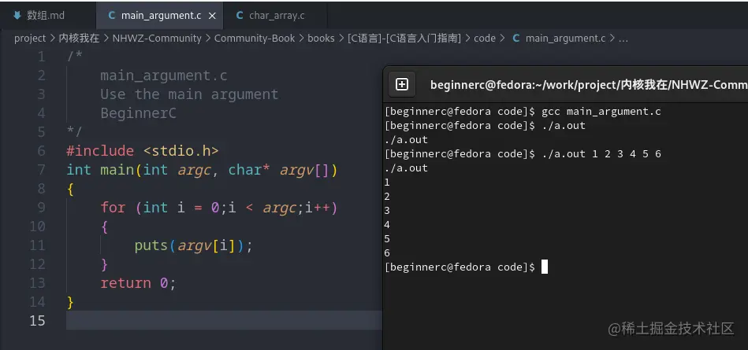Image resolution: width=748 pixels, height=350 pixels.
Task: Click the empty line 15 in the editor
Action: coord(224,320)
